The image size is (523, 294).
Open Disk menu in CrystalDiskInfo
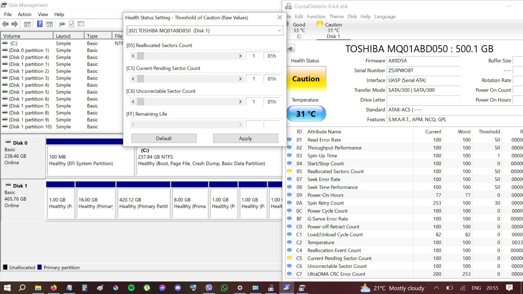coord(352,17)
